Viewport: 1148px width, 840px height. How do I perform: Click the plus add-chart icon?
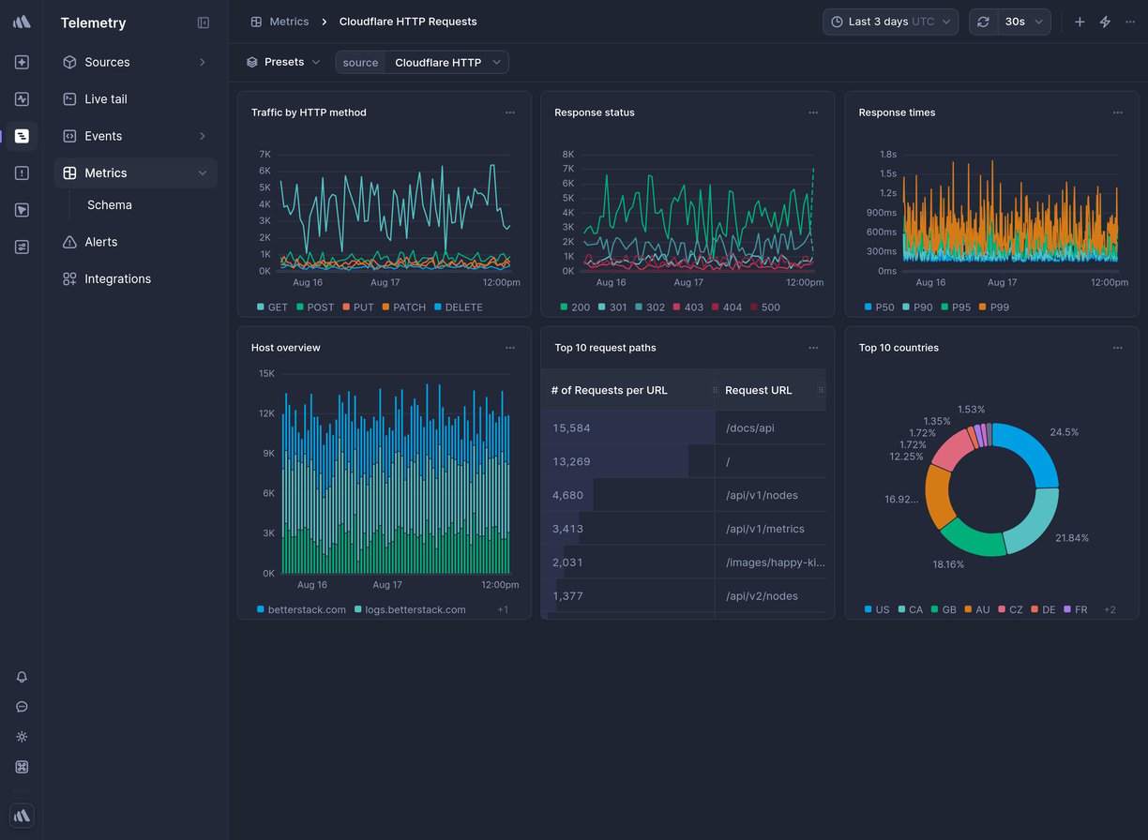coord(1080,22)
